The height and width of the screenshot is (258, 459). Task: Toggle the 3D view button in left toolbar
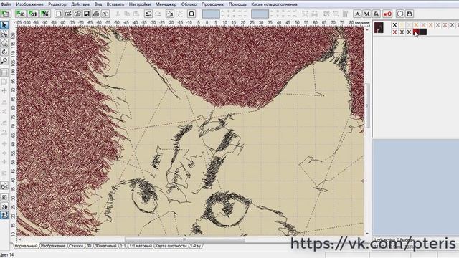click(x=4, y=207)
